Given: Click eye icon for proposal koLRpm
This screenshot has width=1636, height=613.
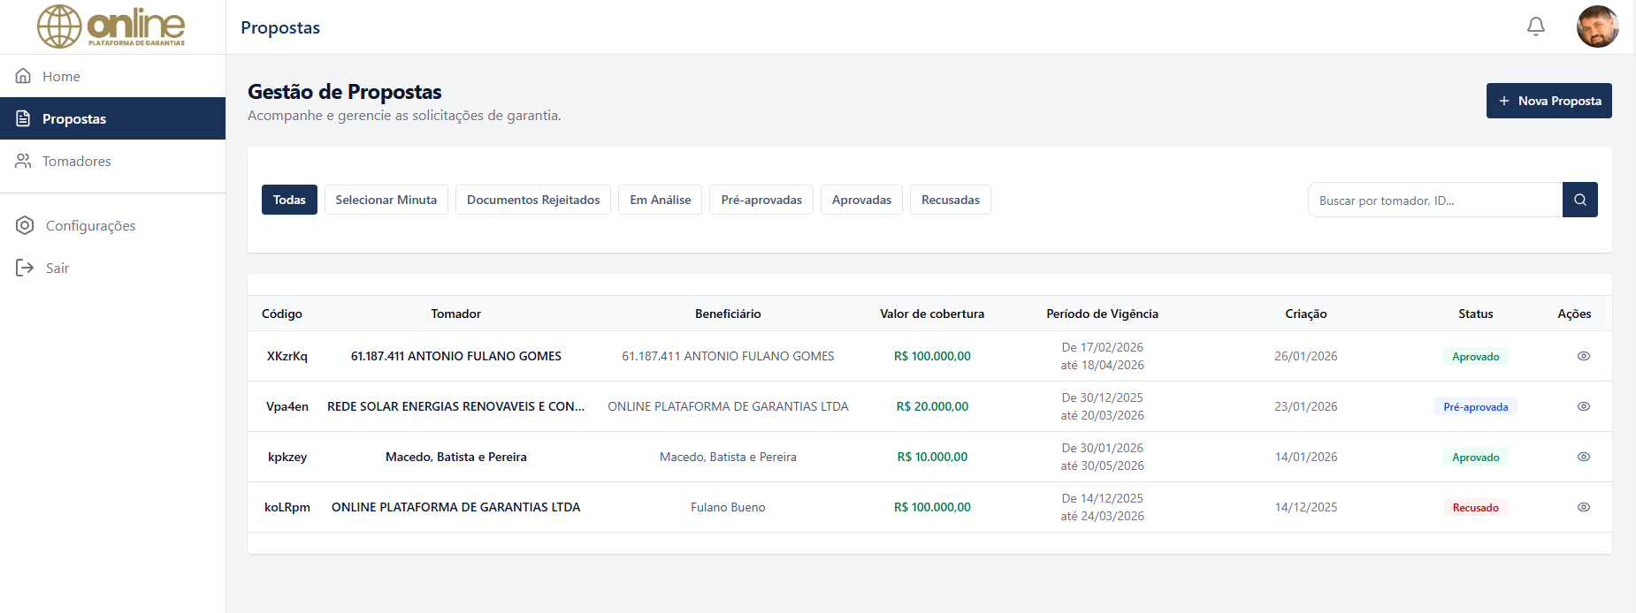Looking at the screenshot, I should coord(1583,507).
